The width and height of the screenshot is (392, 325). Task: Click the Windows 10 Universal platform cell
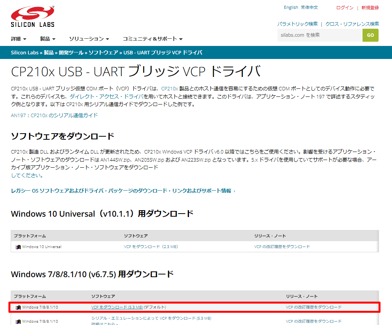[x=41, y=247]
